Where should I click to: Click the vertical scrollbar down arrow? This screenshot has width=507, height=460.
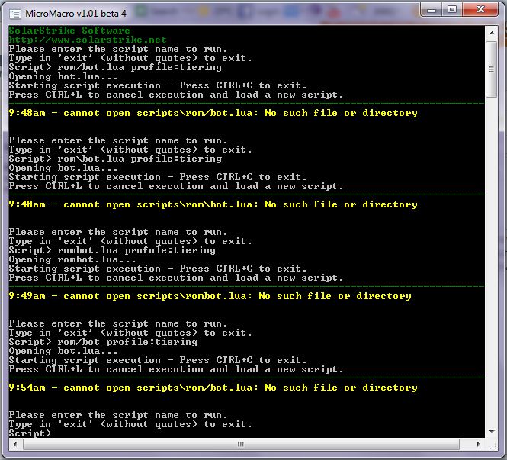492,431
